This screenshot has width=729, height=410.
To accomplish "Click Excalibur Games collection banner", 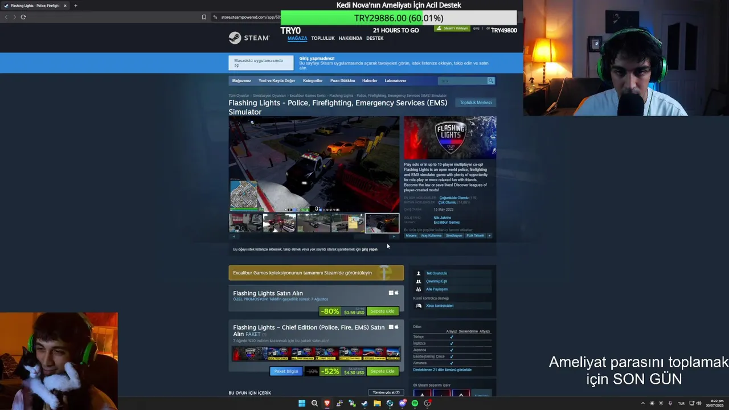I will [316, 273].
